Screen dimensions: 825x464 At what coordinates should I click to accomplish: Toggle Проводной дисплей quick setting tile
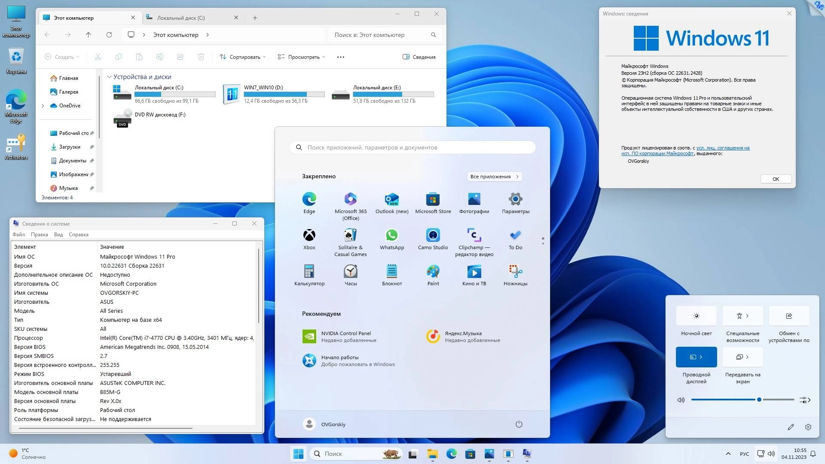tap(696, 357)
